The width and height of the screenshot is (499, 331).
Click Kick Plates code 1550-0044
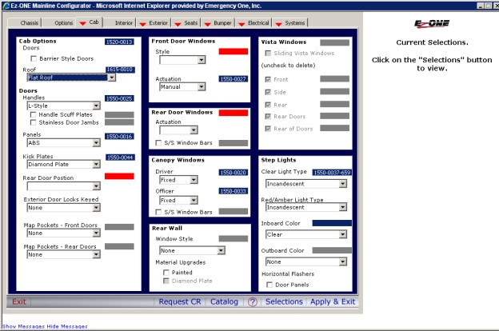click(120, 158)
